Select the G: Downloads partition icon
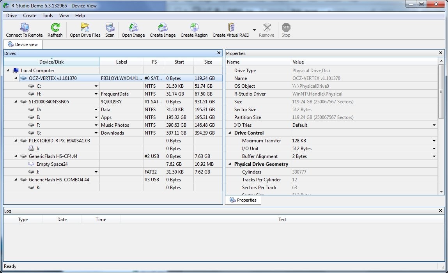Viewport: 448px width, 273px height. (x=32, y=133)
